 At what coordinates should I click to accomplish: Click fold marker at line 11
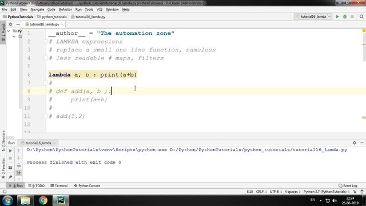[46, 116]
